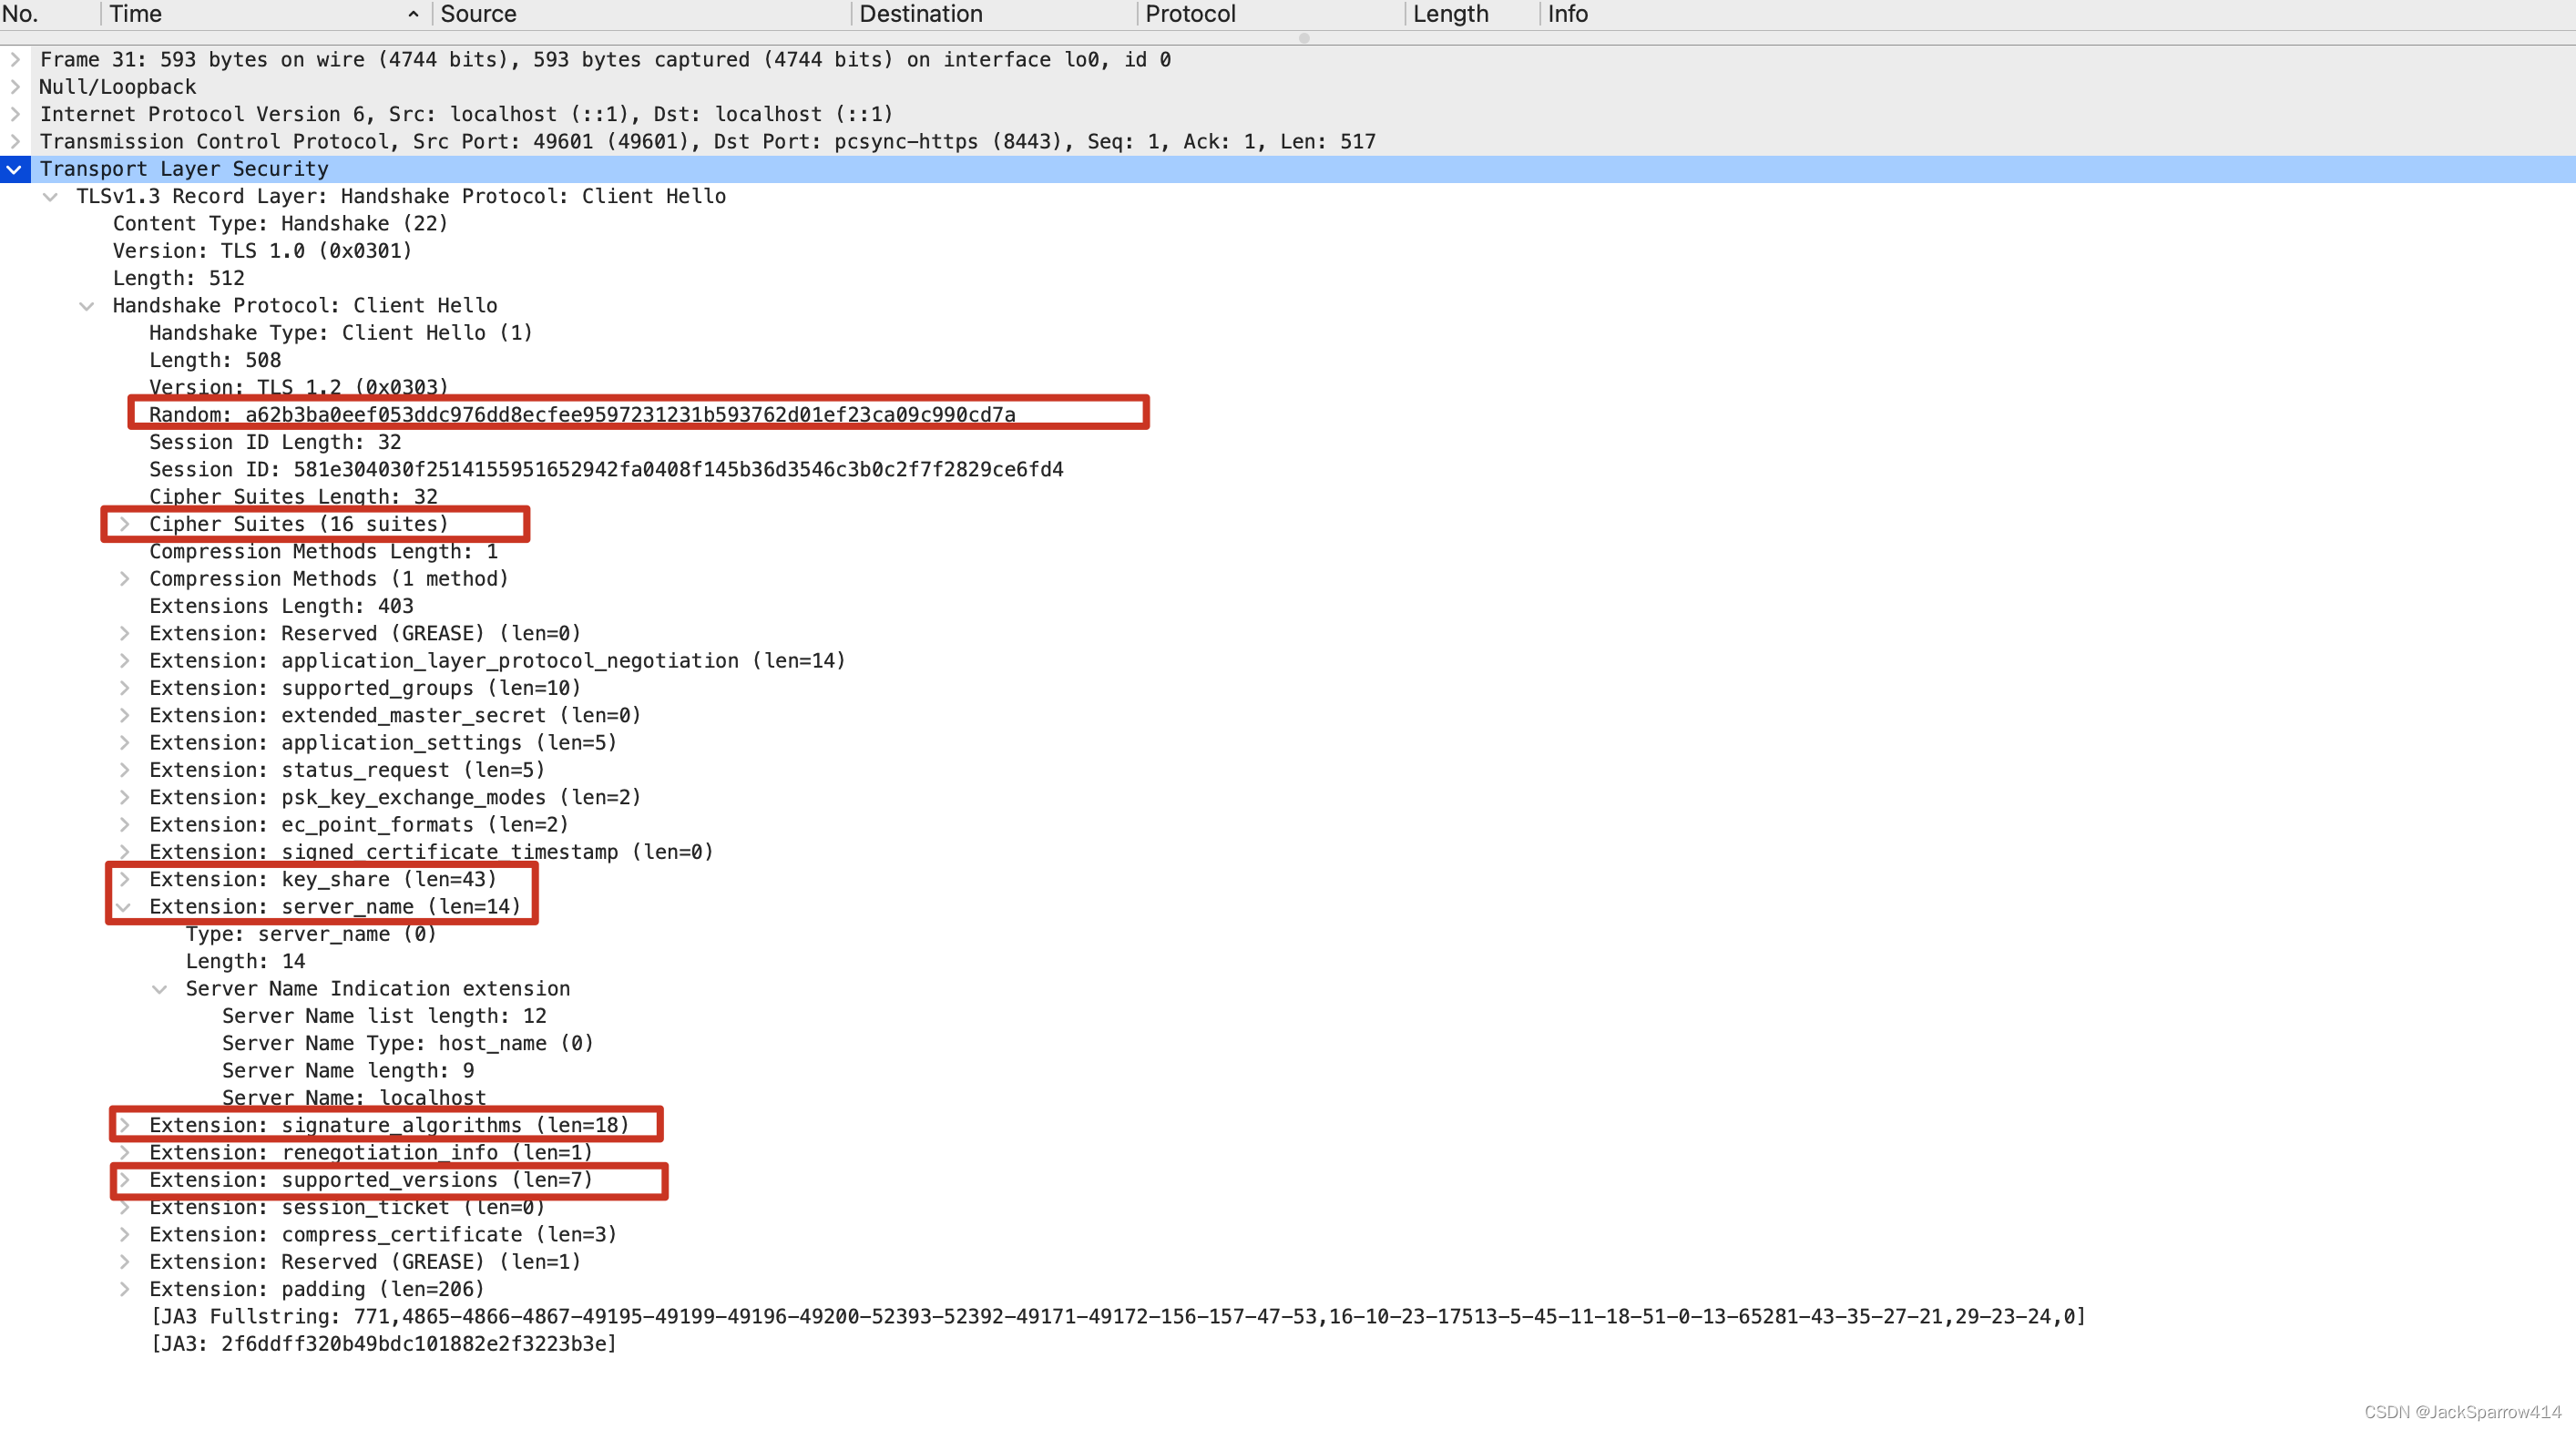2576x1430 pixels.
Task: Select handshake Length: 508 row
Action: coord(215,360)
